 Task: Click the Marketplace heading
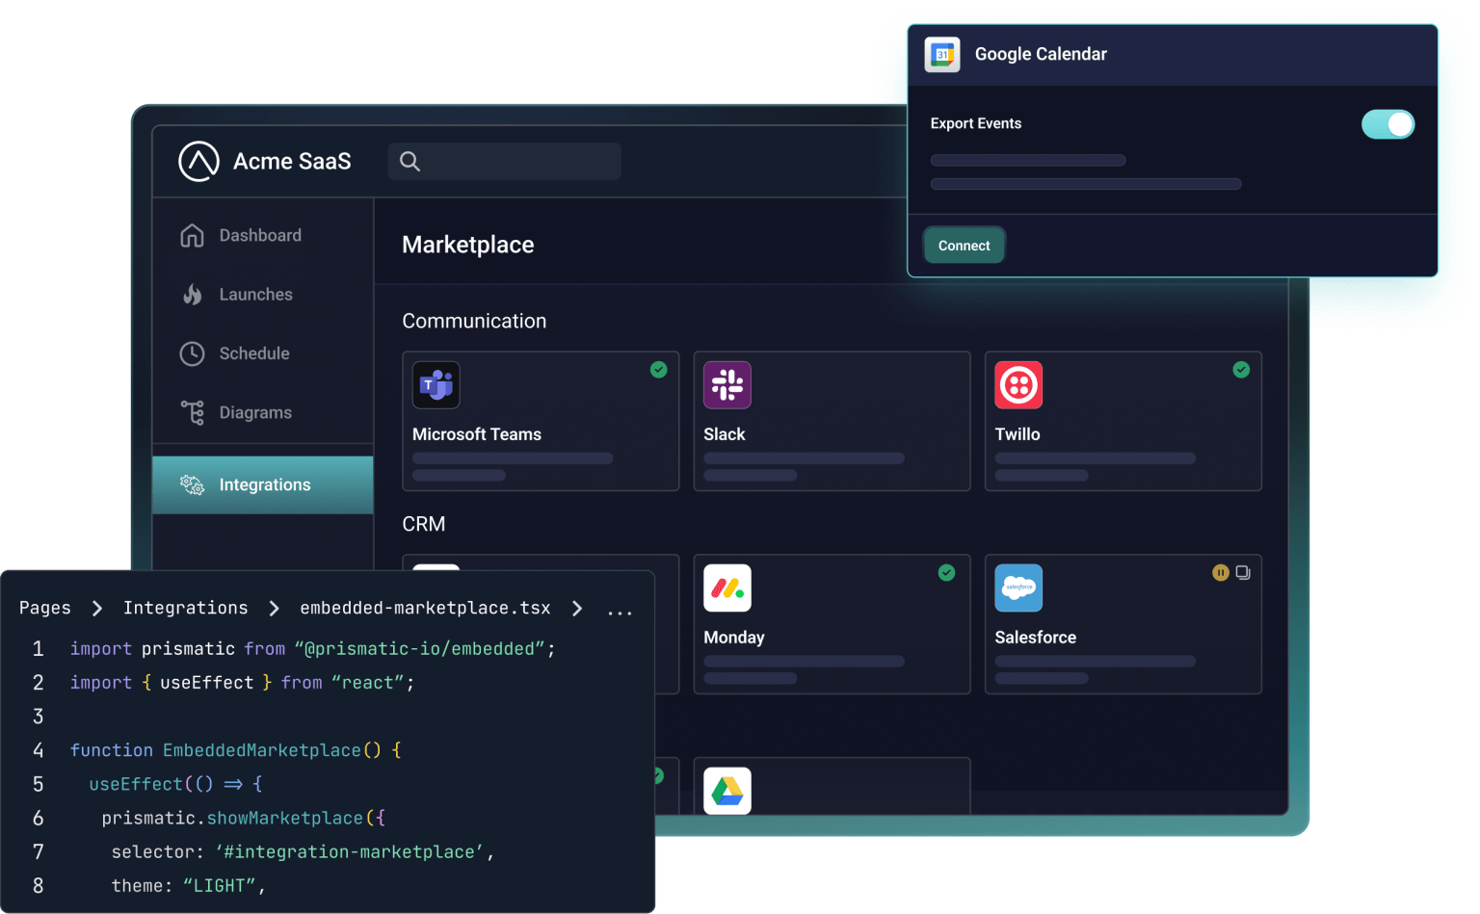468,245
